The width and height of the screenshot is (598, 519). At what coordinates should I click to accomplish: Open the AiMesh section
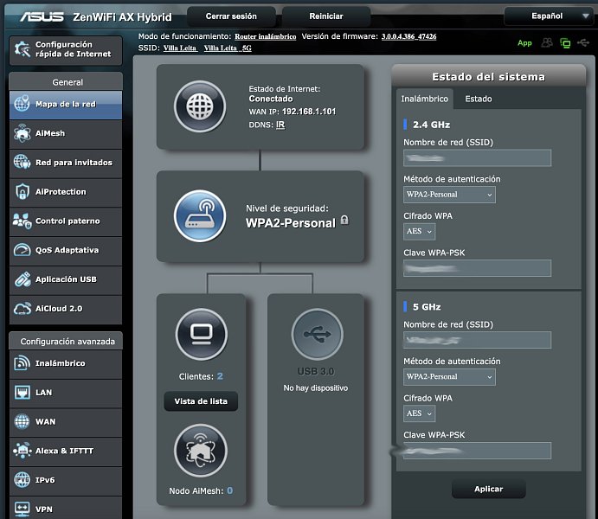pos(66,134)
